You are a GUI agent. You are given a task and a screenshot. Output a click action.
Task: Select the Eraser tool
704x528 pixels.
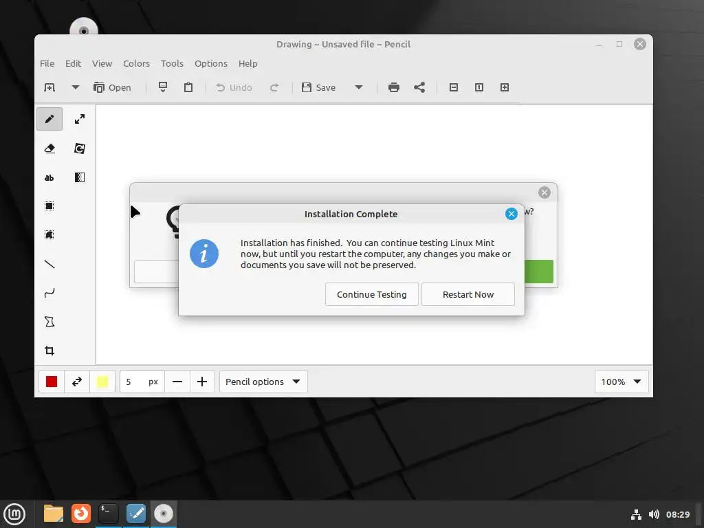[x=49, y=148]
